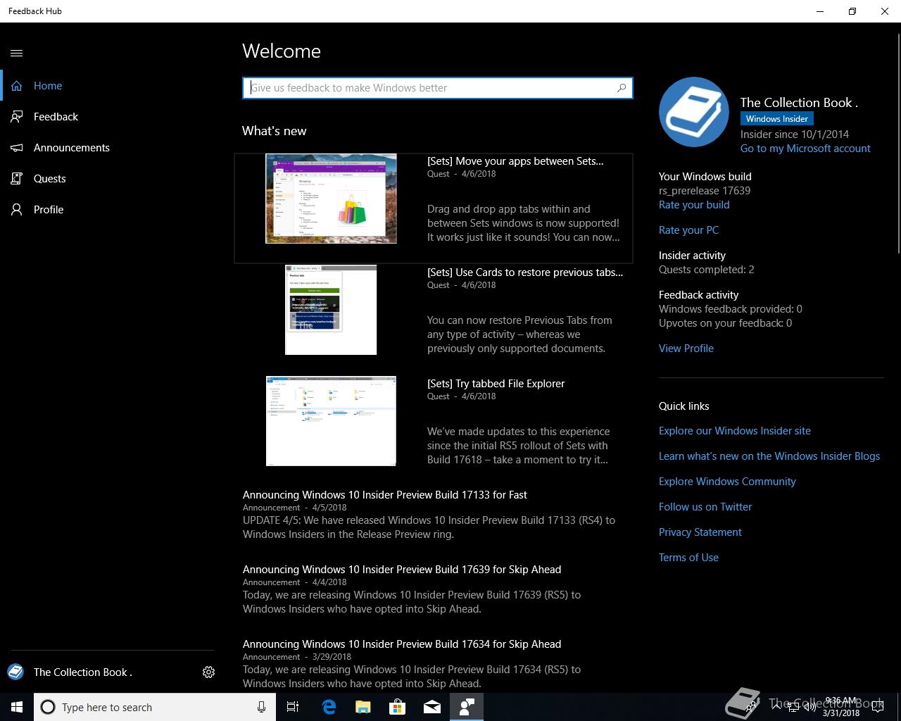Click 'Explore Windows Community' link
The height and width of the screenshot is (721, 901).
[x=727, y=482]
